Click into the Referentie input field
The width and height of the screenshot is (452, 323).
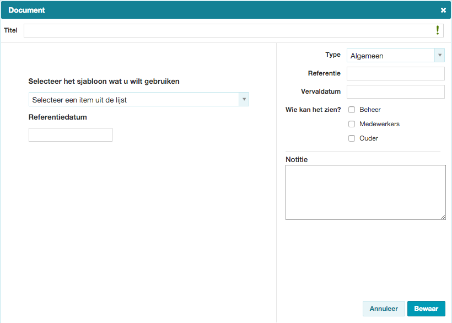pyautogui.click(x=396, y=73)
